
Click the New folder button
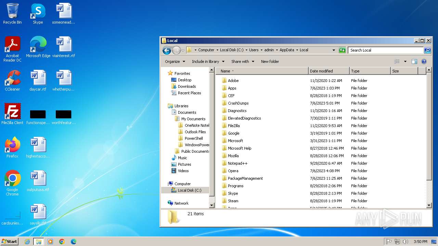pos(270,61)
